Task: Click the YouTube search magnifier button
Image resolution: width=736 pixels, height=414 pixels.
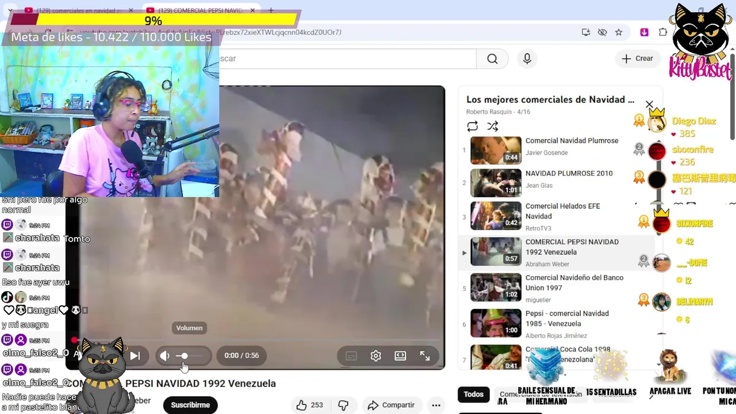Action: (x=492, y=59)
